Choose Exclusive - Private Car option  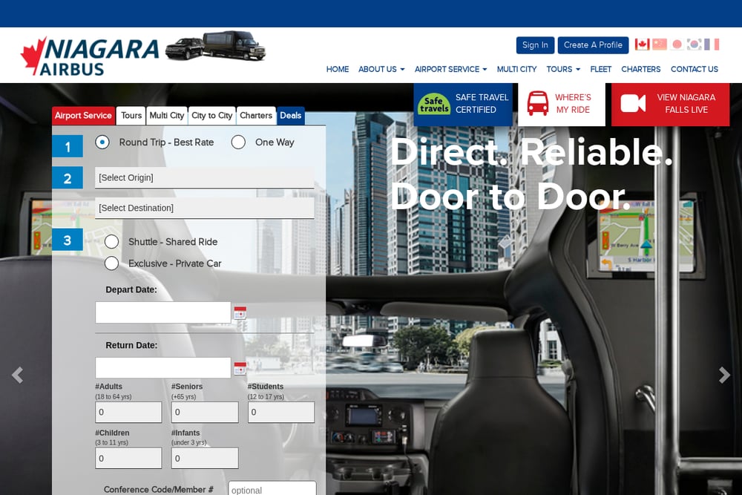tap(112, 263)
